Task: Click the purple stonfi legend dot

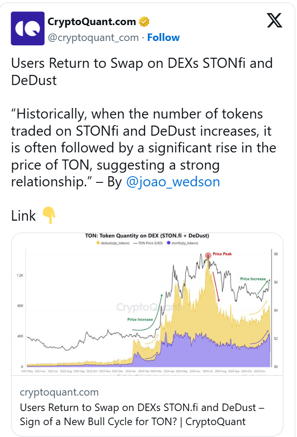Action: (x=168, y=243)
